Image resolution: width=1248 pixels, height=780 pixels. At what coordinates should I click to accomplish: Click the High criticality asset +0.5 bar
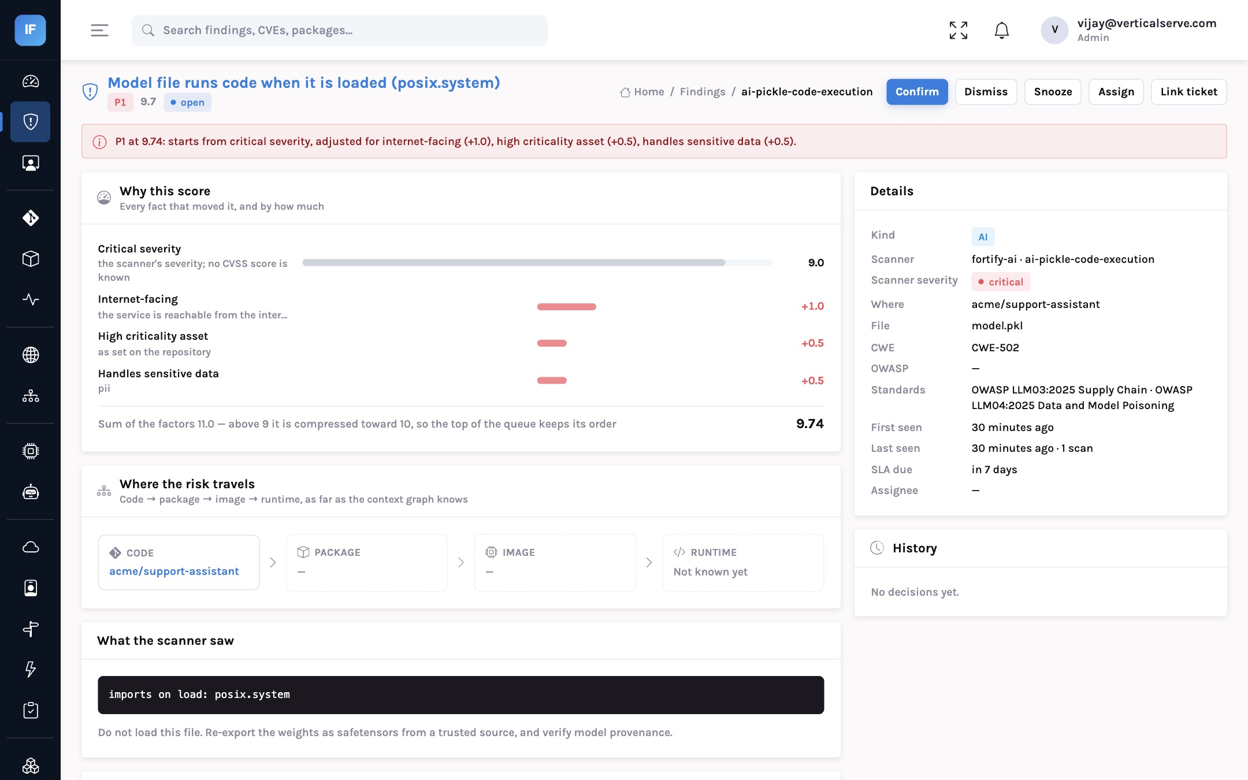point(552,343)
